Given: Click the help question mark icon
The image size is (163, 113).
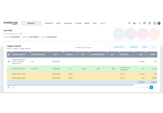Looking at the screenshot, I should click(155, 23).
